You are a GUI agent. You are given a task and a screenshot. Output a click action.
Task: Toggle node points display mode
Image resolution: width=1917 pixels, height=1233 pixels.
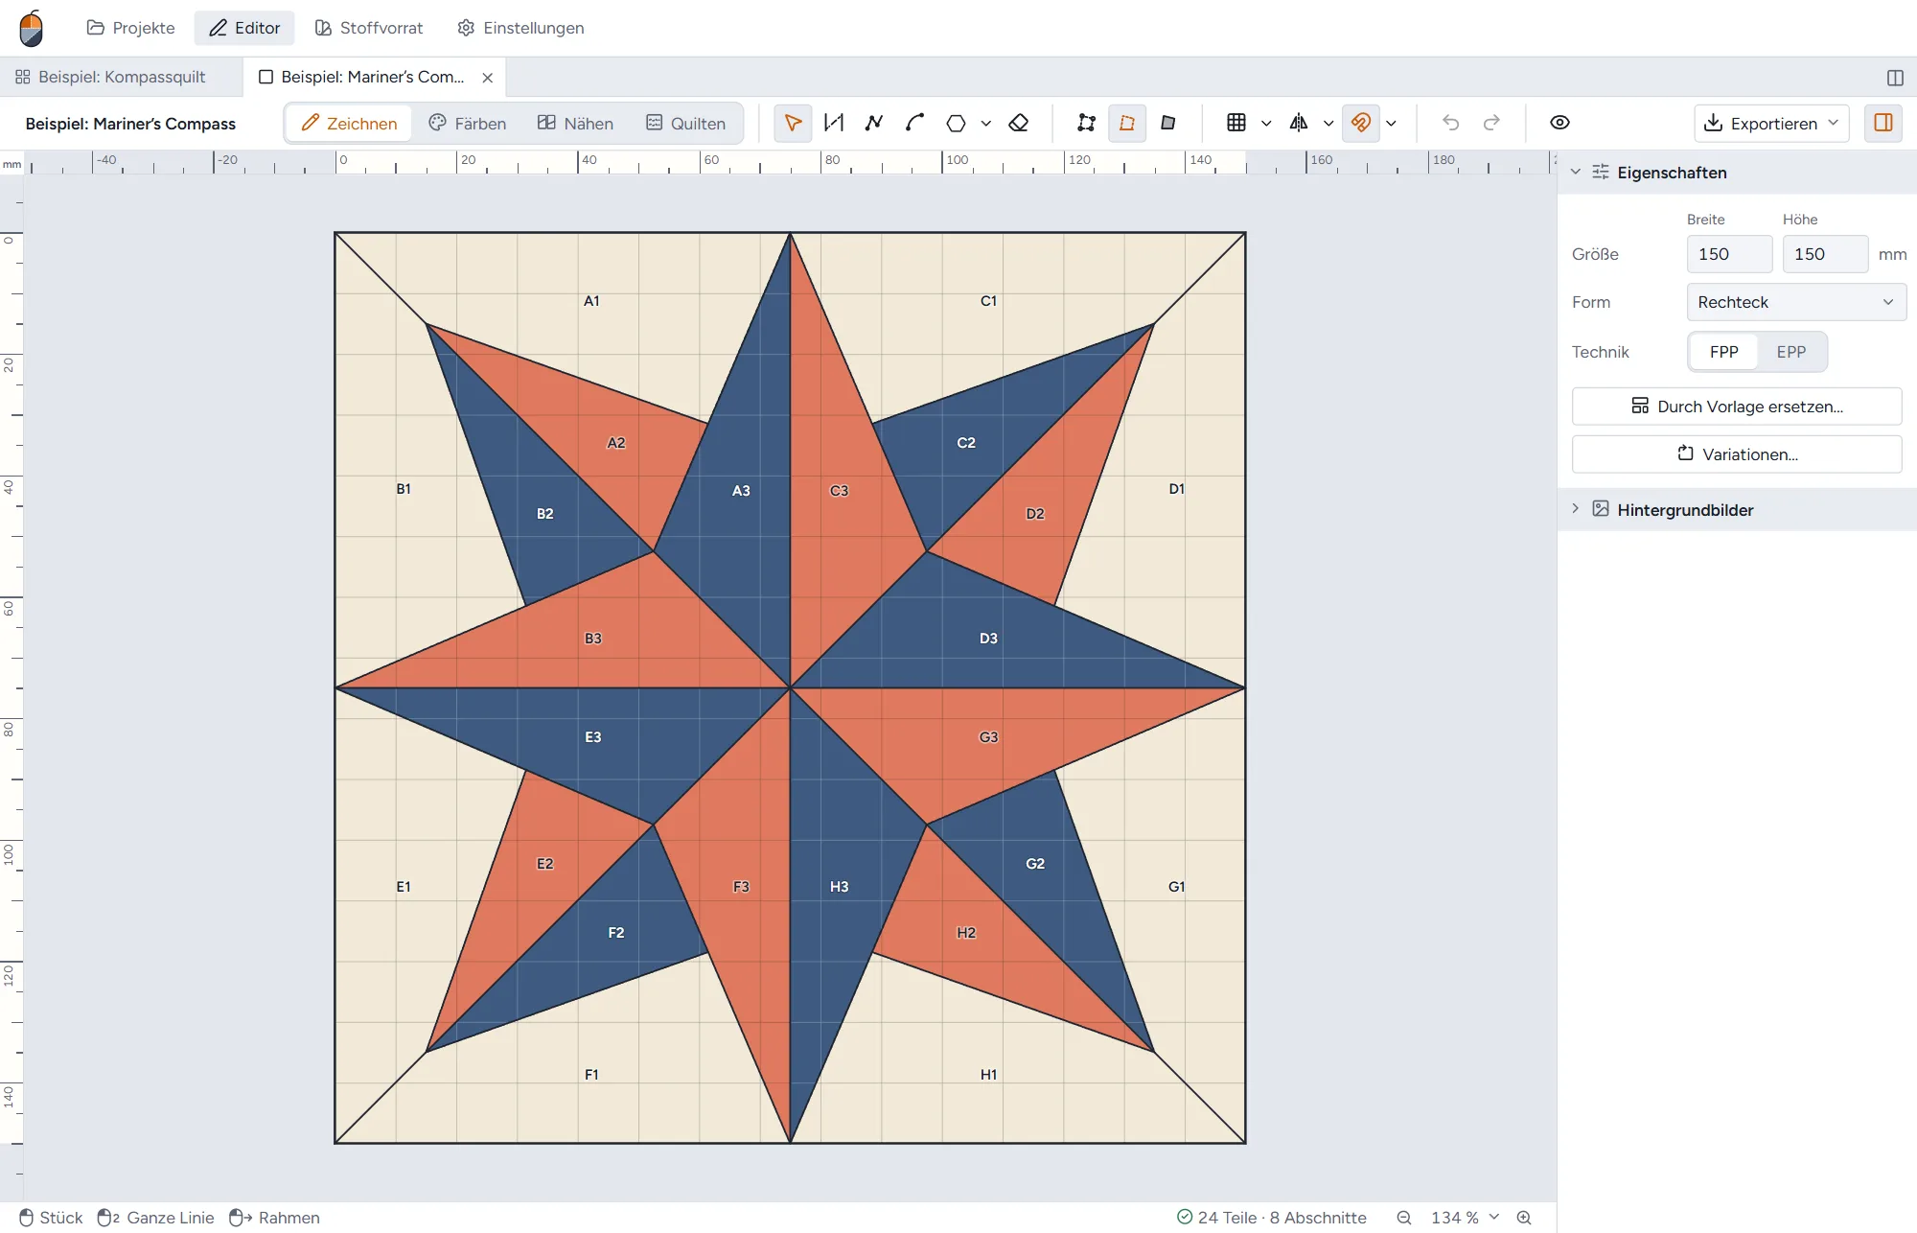(x=1086, y=123)
